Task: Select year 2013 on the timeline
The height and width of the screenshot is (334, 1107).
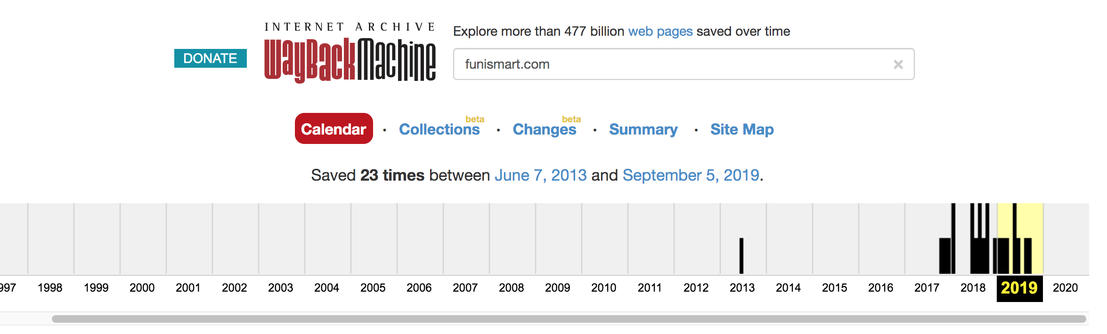Action: [742, 287]
